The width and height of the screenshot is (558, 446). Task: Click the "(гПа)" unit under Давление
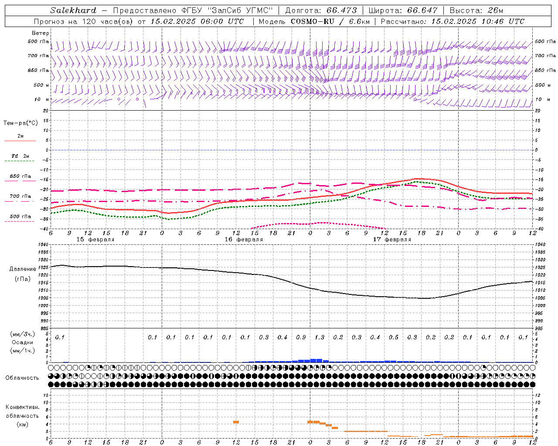(23, 279)
